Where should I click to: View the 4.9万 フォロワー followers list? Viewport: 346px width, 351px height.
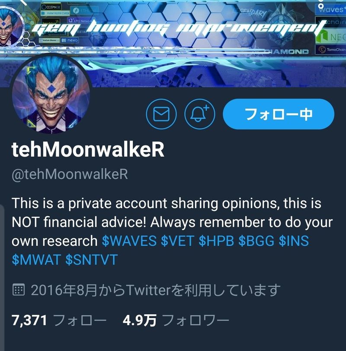click(176, 320)
